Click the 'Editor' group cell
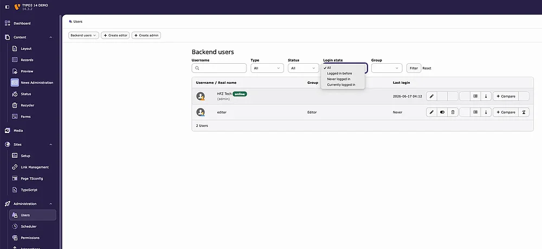Image resolution: width=542 pixels, height=249 pixels. tap(312, 112)
